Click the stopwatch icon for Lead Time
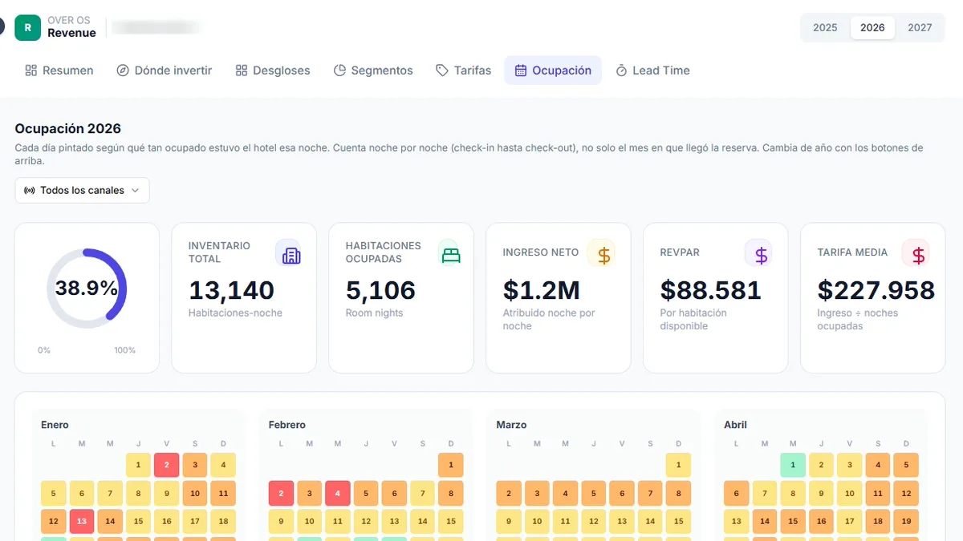The height and width of the screenshot is (541, 963). 621,71
